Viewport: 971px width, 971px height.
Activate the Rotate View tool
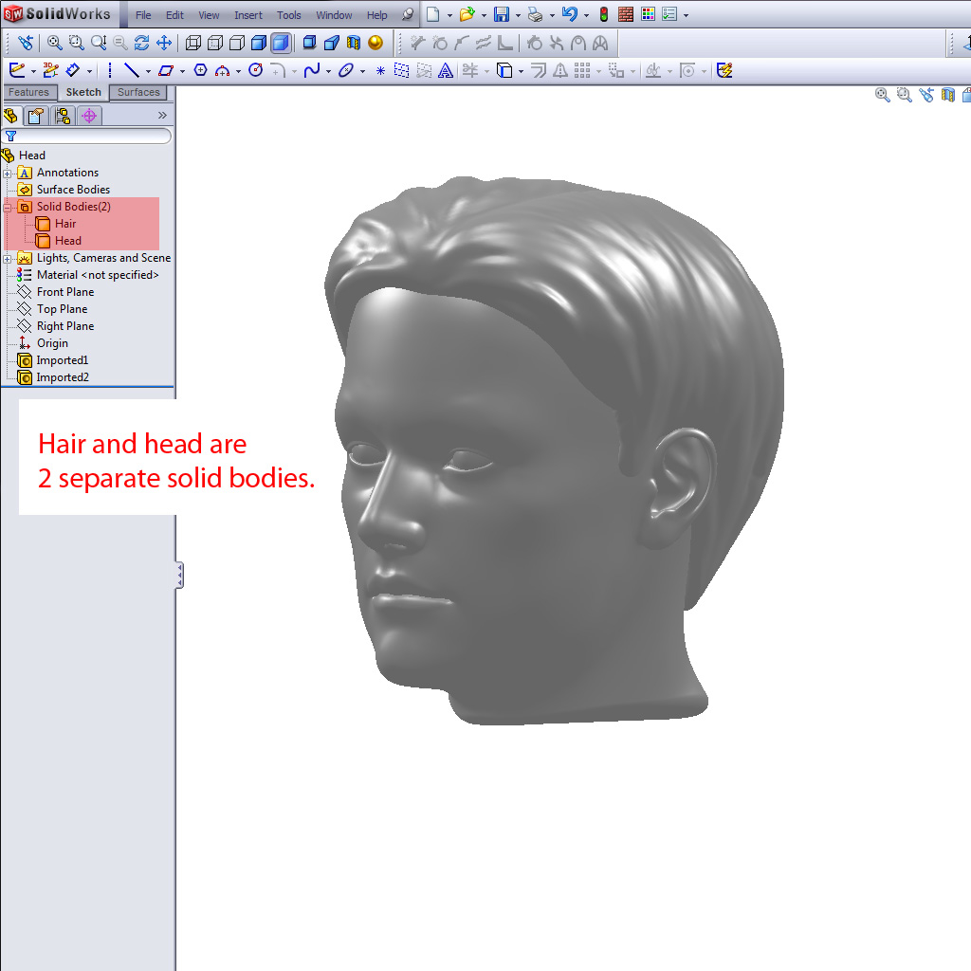pyautogui.click(x=141, y=43)
